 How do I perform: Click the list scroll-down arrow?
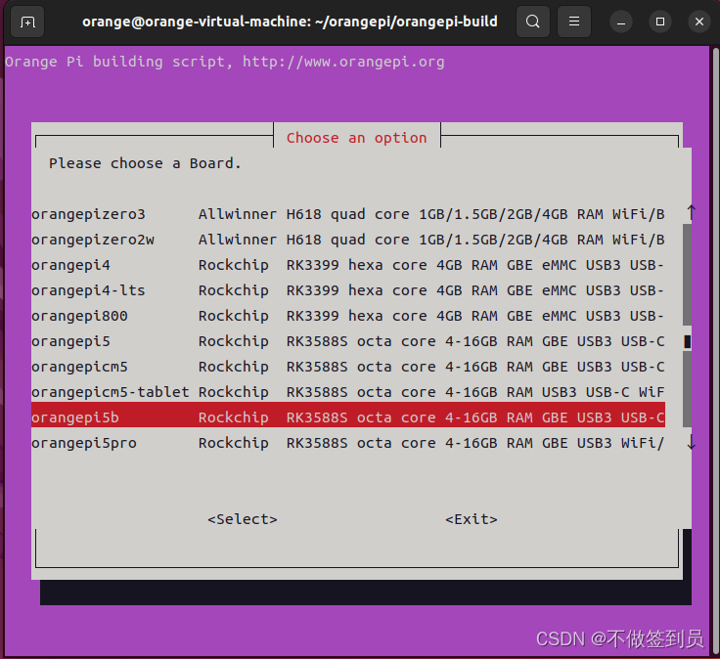[x=691, y=443]
